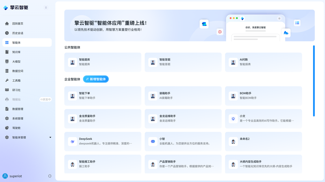Image resolution: width=325 pixels, height=182 pixels.
Task: Open the DeepSeek assistant card
Action: tap(103, 141)
